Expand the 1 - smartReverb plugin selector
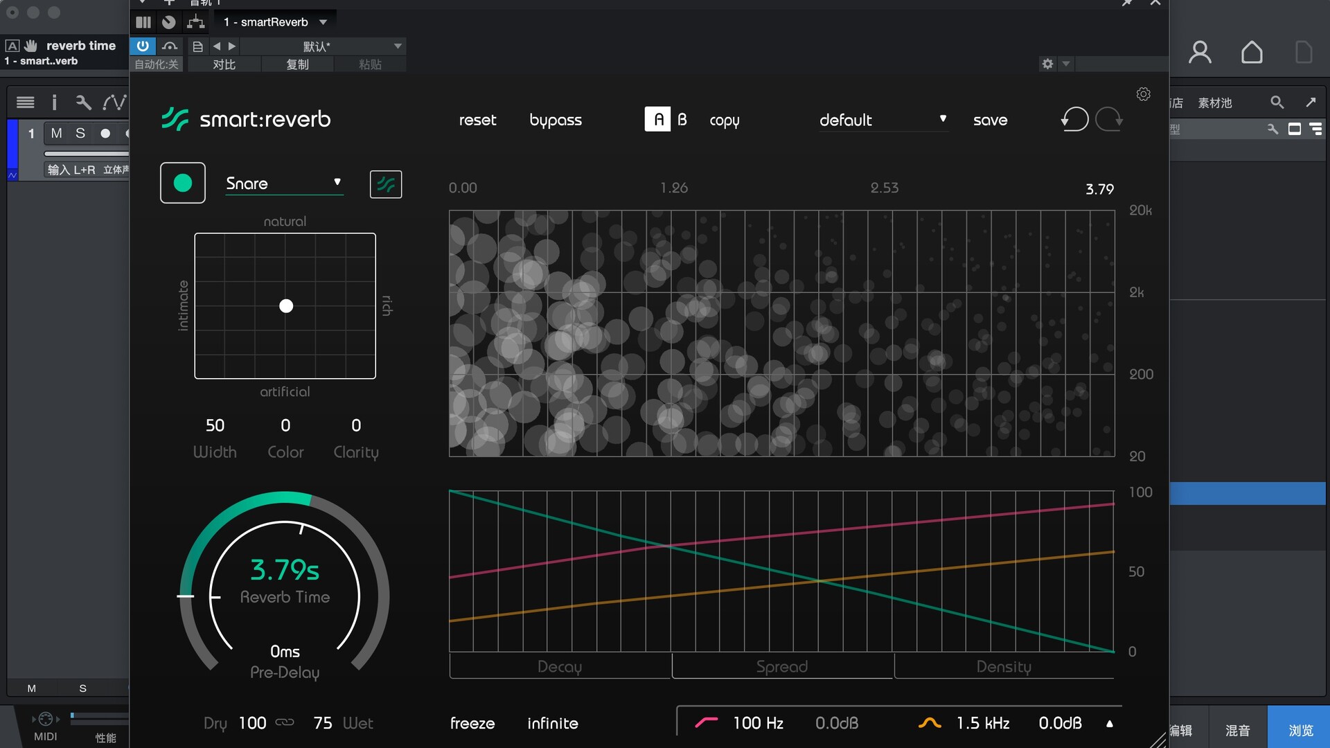The height and width of the screenshot is (748, 1330). [275, 22]
